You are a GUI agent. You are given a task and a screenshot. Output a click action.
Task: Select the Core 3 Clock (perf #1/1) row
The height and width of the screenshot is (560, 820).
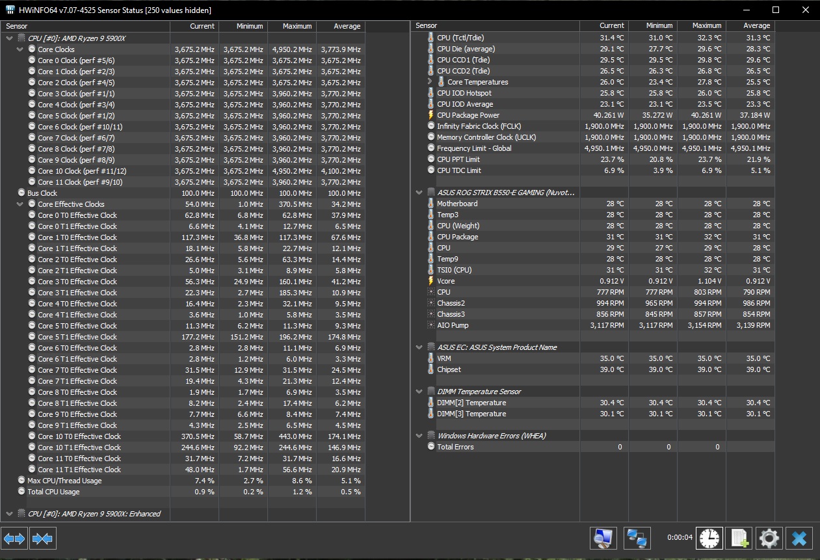point(183,94)
